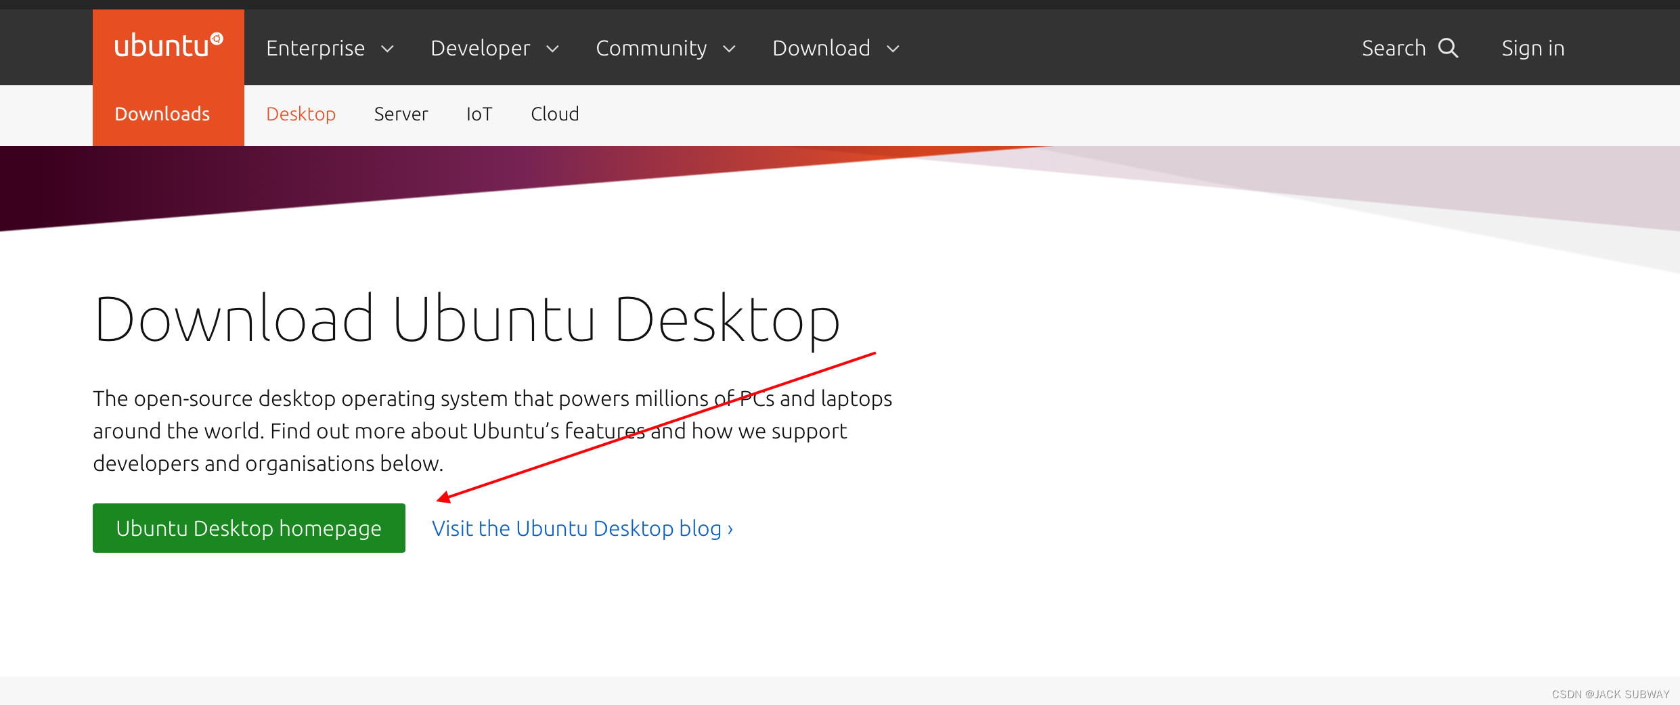The width and height of the screenshot is (1680, 705).
Task: Click the Ubuntu Desktop homepage button
Action: click(x=249, y=528)
